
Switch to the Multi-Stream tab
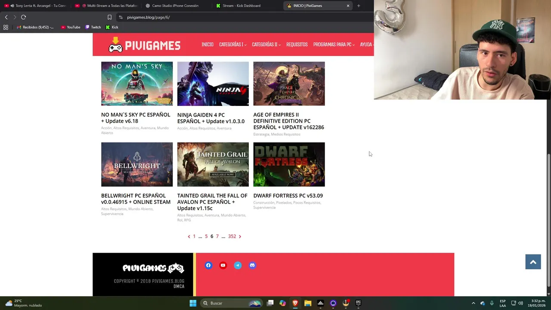106,6
